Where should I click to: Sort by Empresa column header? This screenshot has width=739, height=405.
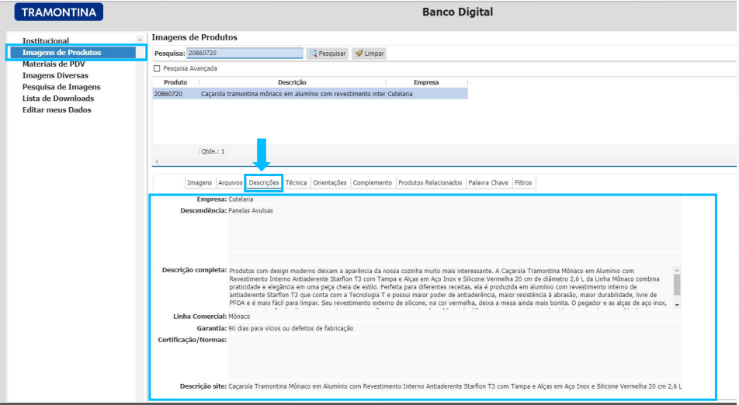[x=426, y=82]
